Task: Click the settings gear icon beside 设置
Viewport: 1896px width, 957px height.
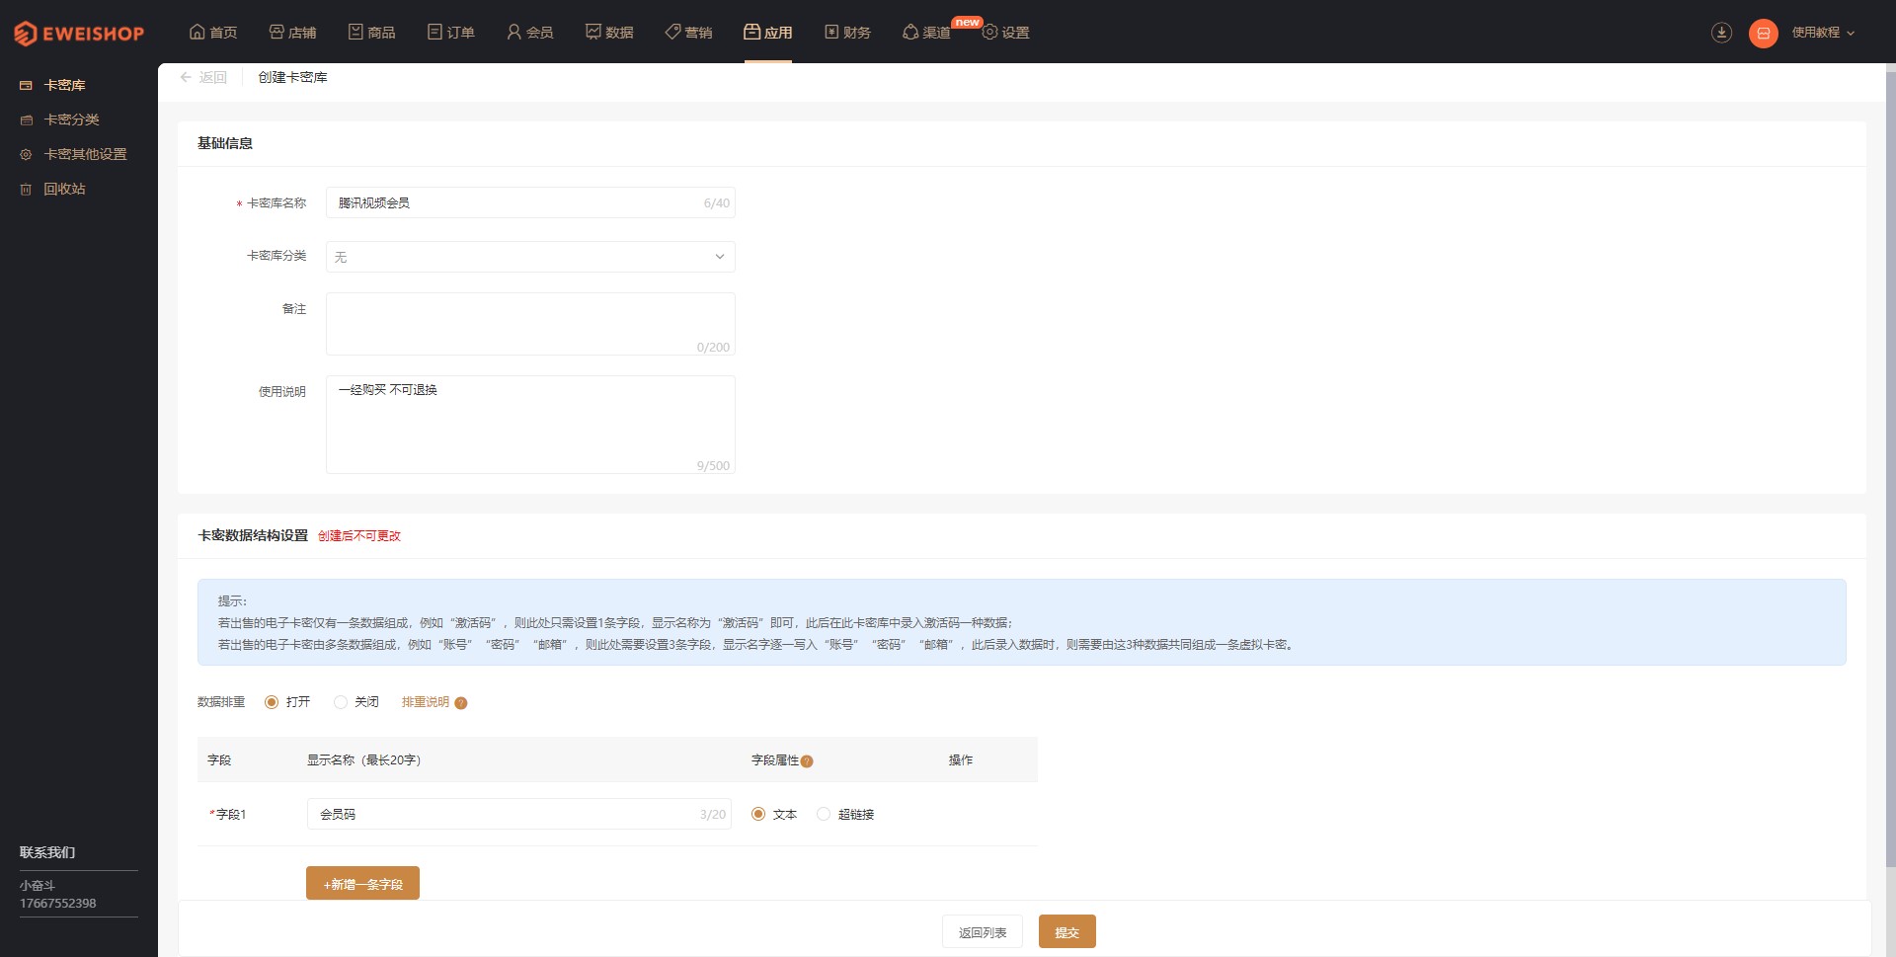Action: (989, 32)
